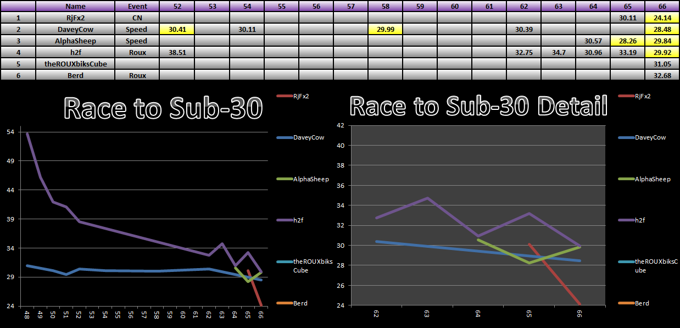Select the Event column header

click(x=137, y=6)
